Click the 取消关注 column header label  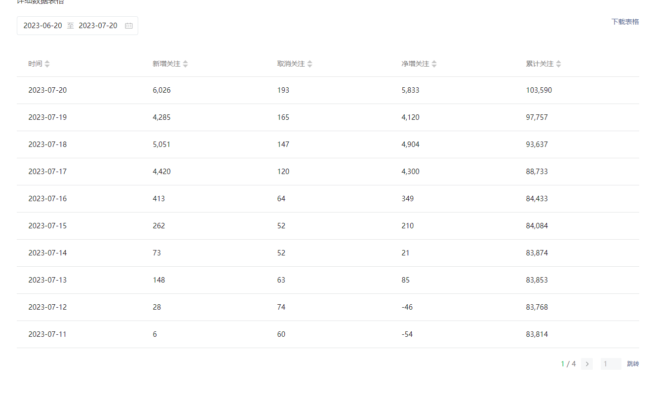pos(291,64)
